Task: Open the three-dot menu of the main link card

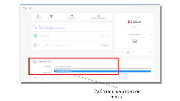Action: [110, 25]
